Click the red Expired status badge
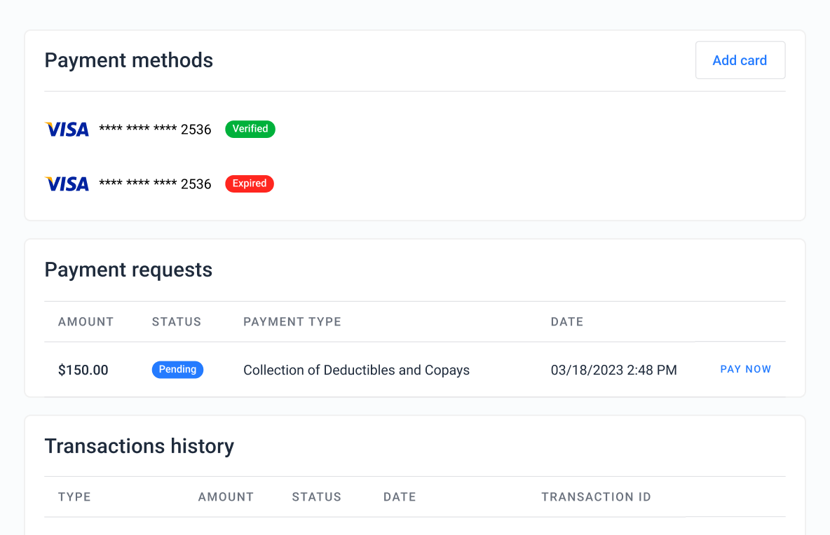This screenshot has width=830, height=535. click(250, 183)
